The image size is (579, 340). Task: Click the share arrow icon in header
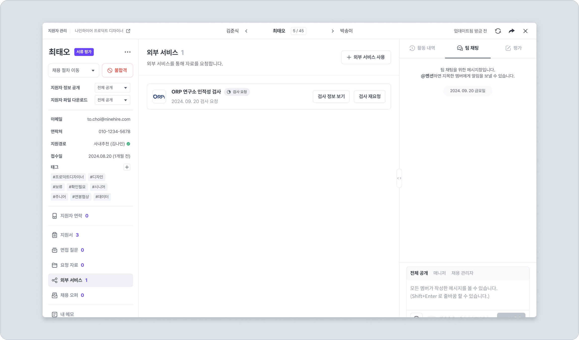tap(511, 31)
